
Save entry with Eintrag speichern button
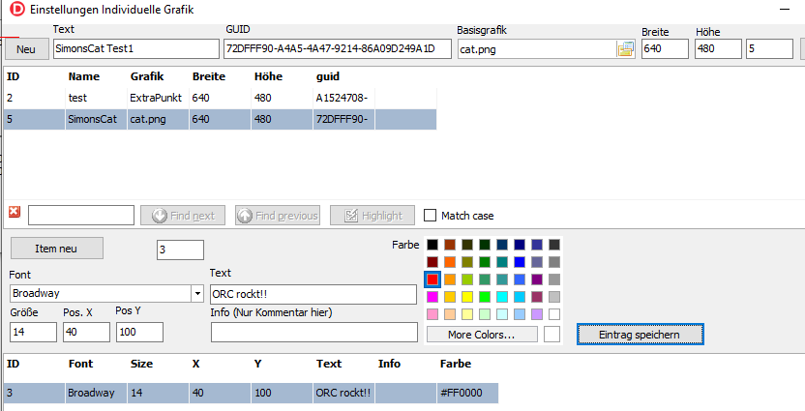[639, 334]
